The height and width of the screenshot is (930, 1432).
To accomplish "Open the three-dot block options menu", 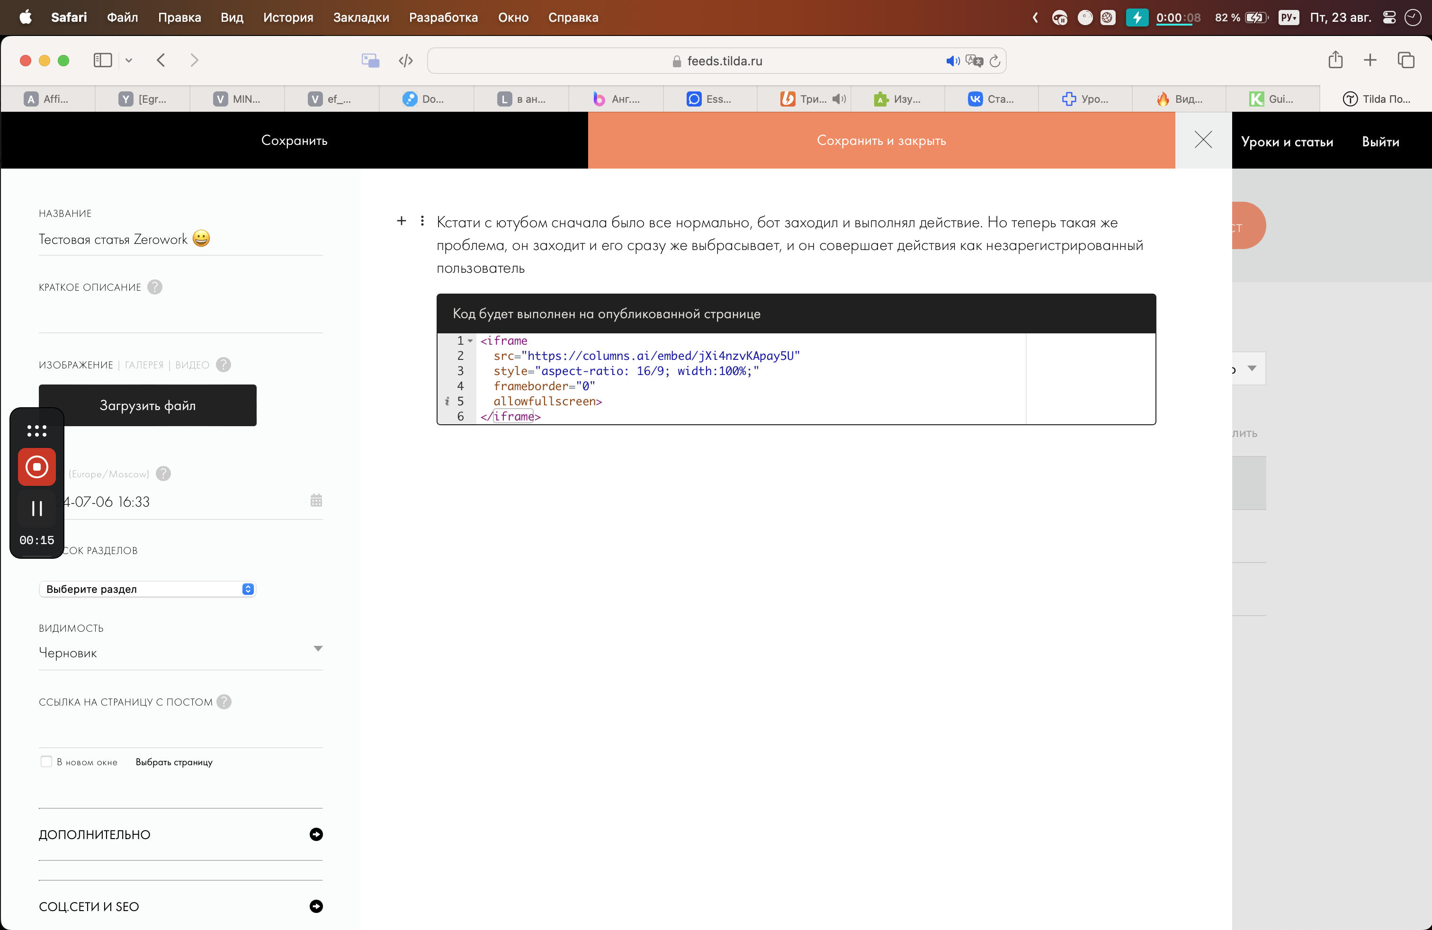I will [422, 221].
